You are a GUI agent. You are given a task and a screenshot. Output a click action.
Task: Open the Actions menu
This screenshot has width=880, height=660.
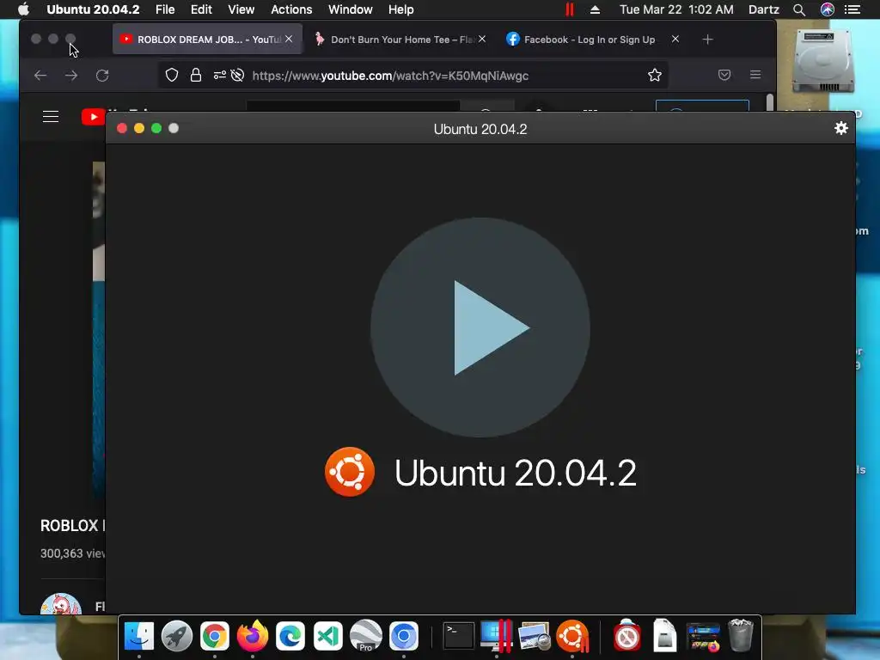(291, 9)
